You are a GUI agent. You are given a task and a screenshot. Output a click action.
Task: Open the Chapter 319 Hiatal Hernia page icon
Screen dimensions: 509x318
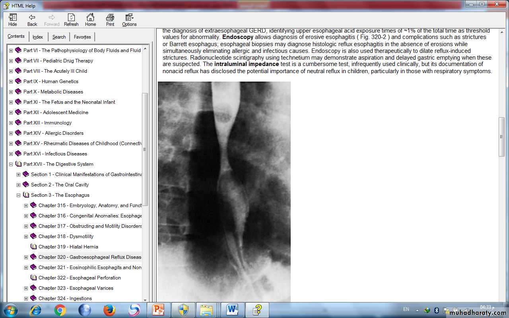[x=34, y=247]
